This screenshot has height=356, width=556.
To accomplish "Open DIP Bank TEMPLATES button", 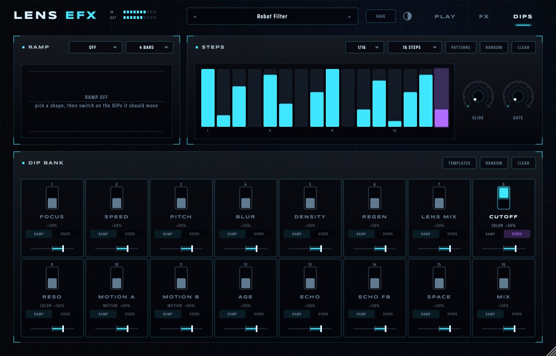I will [x=459, y=163].
